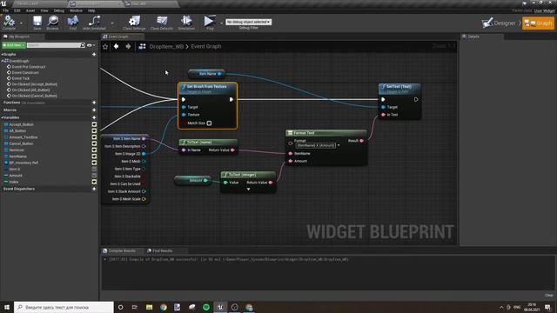Switch to Find Results tab
The height and width of the screenshot is (313, 557).
tap(163, 250)
